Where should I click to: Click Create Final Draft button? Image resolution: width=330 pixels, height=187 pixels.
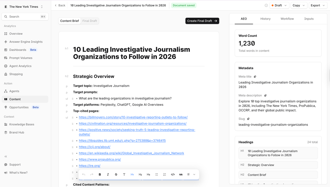(x=202, y=21)
